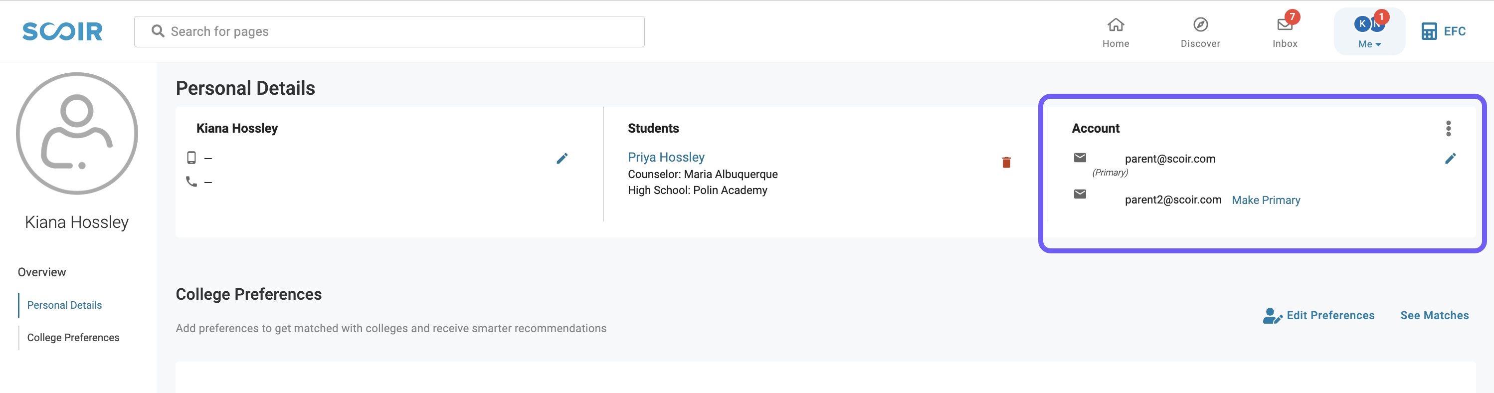Click the Search for pages field

(x=389, y=31)
